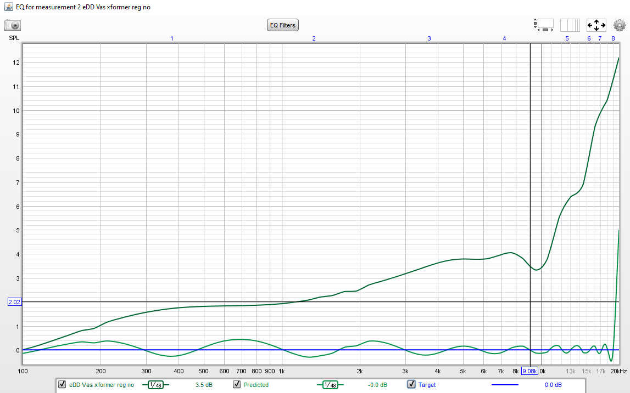
Task: Click the Java app icon in title bar
Action: [x=8, y=7]
